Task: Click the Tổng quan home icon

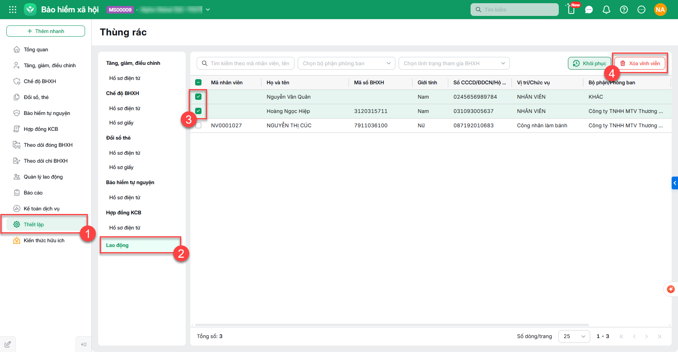Action: (x=17, y=49)
